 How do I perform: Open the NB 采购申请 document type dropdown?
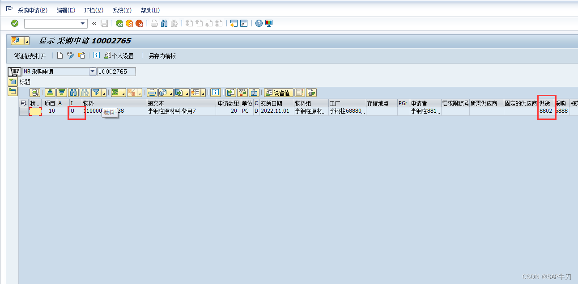click(93, 72)
